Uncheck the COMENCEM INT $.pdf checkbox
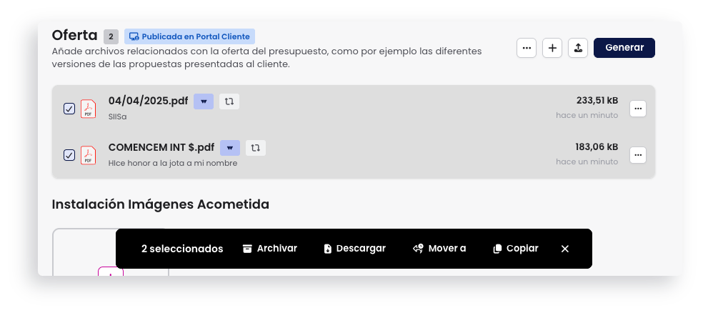The width and height of the screenshot is (703, 313). 69,155
